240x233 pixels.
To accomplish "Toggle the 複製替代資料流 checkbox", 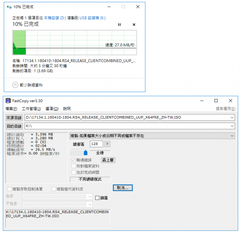I will click(54, 189).
